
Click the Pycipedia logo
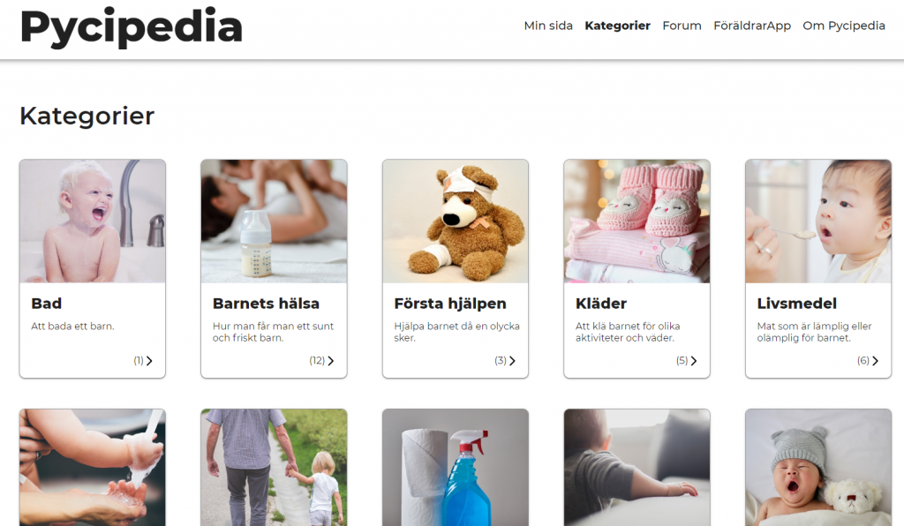pos(131,27)
